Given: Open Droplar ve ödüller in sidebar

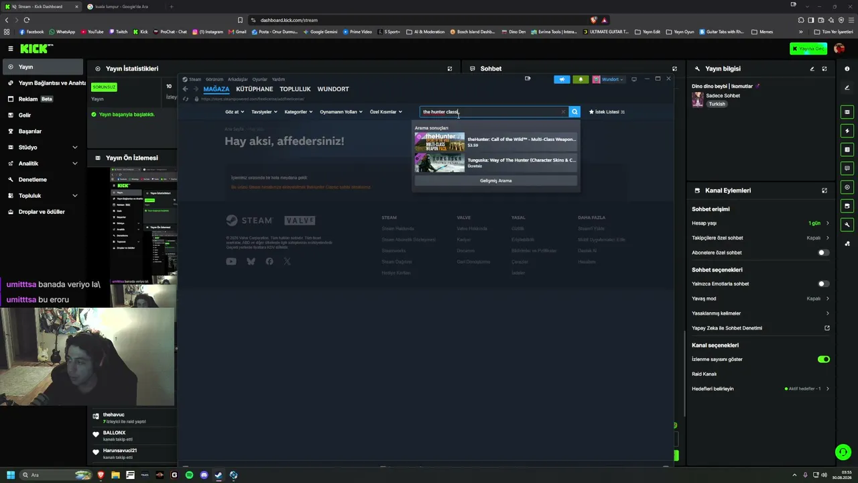Looking at the screenshot, I should coord(42,212).
